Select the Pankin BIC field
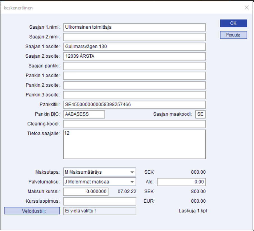254x231 pixels. (x=84, y=114)
